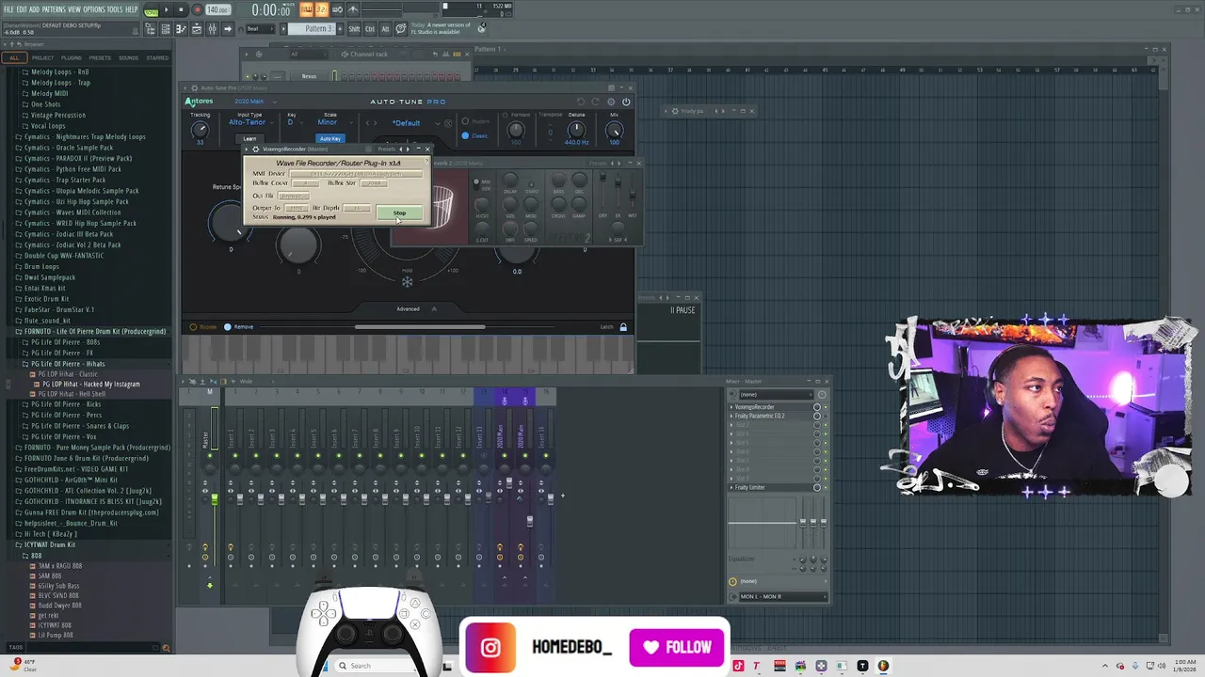
Task: Click the piano roll icon in the toolbar
Action: click(x=181, y=29)
